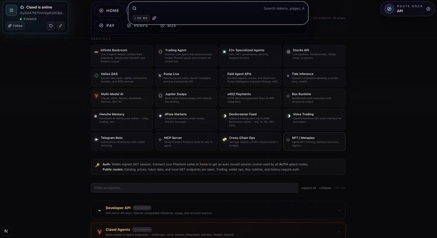Click the Telegram Bots card title
This screenshot has height=238, width=437.
(111, 138)
